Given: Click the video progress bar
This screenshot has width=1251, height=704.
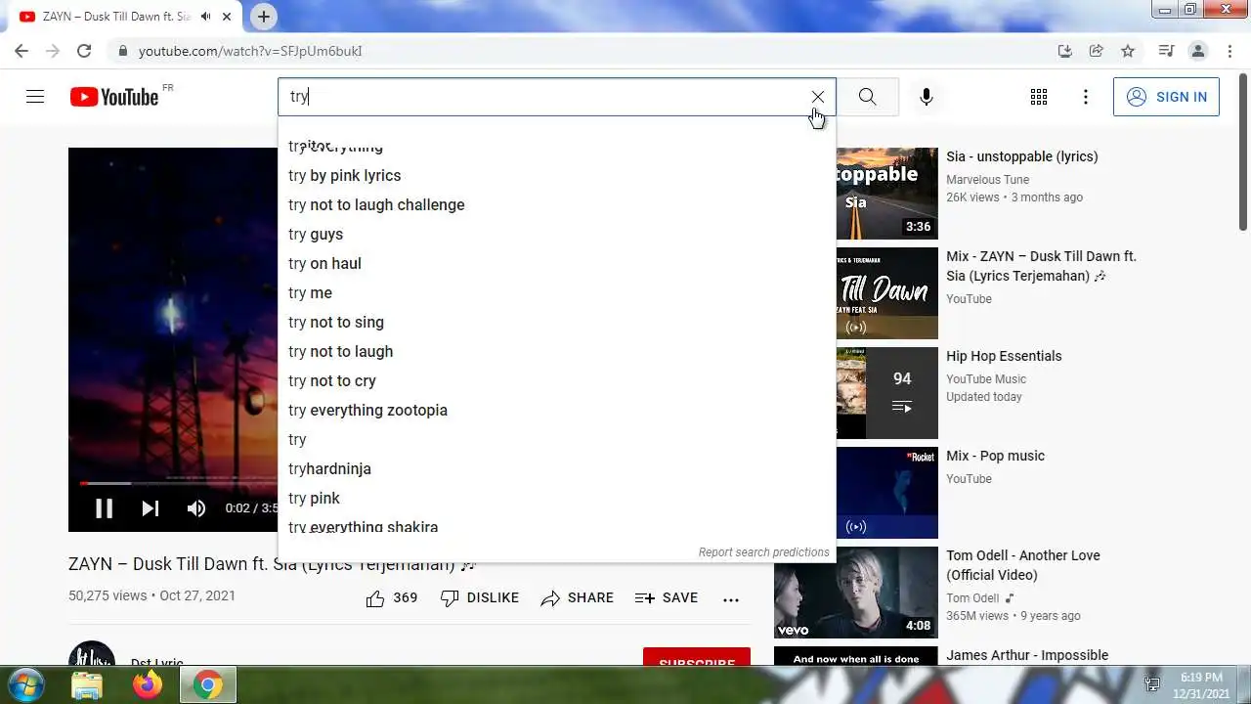Looking at the screenshot, I should (x=179, y=483).
